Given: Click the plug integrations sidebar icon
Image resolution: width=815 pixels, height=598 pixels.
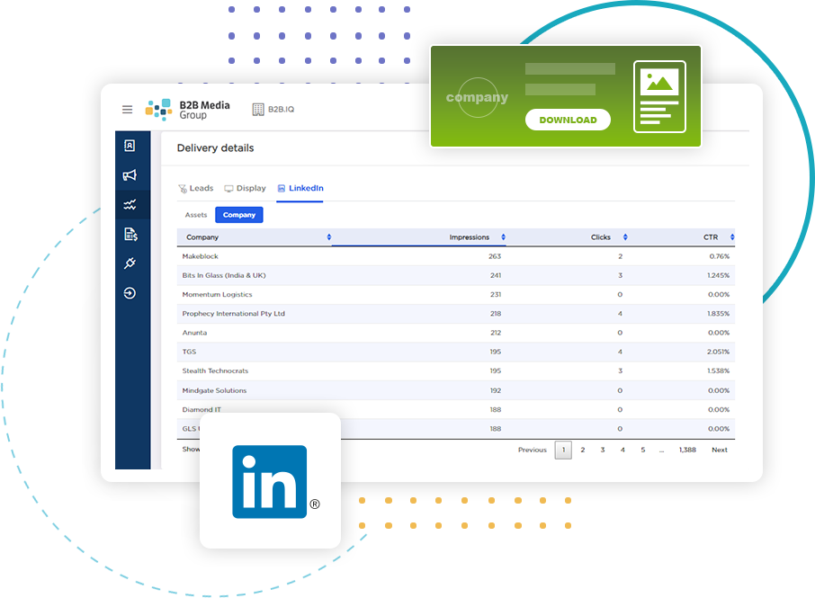Looking at the screenshot, I should click(x=130, y=263).
